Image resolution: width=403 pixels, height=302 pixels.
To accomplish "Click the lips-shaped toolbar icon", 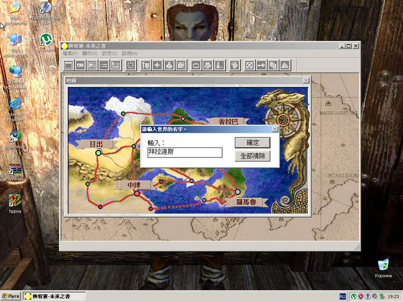I will [x=196, y=65].
